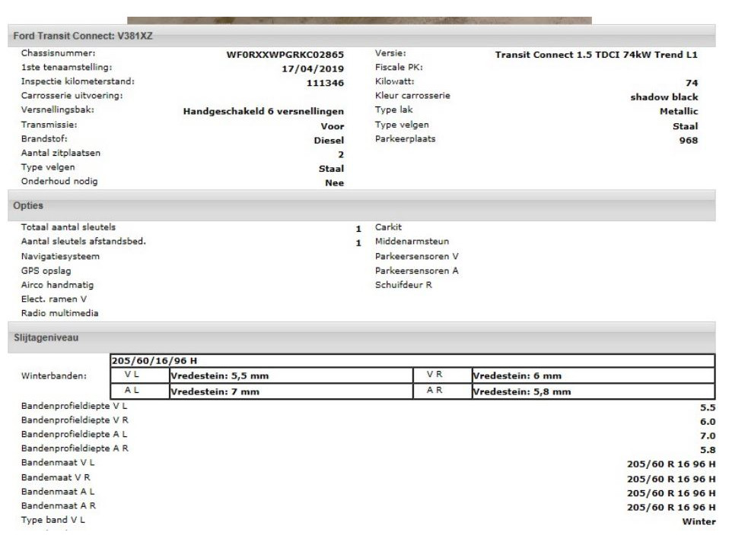Select the 'Parkeerplaats' label
Viewport: 732px width, 548px height.
[x=406, y=138]
